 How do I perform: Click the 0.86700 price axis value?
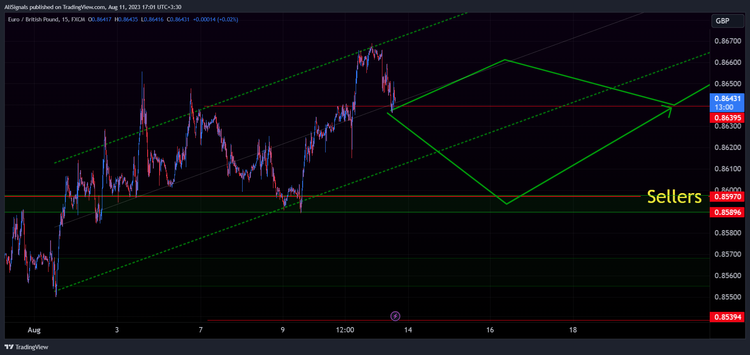(728, 41)
